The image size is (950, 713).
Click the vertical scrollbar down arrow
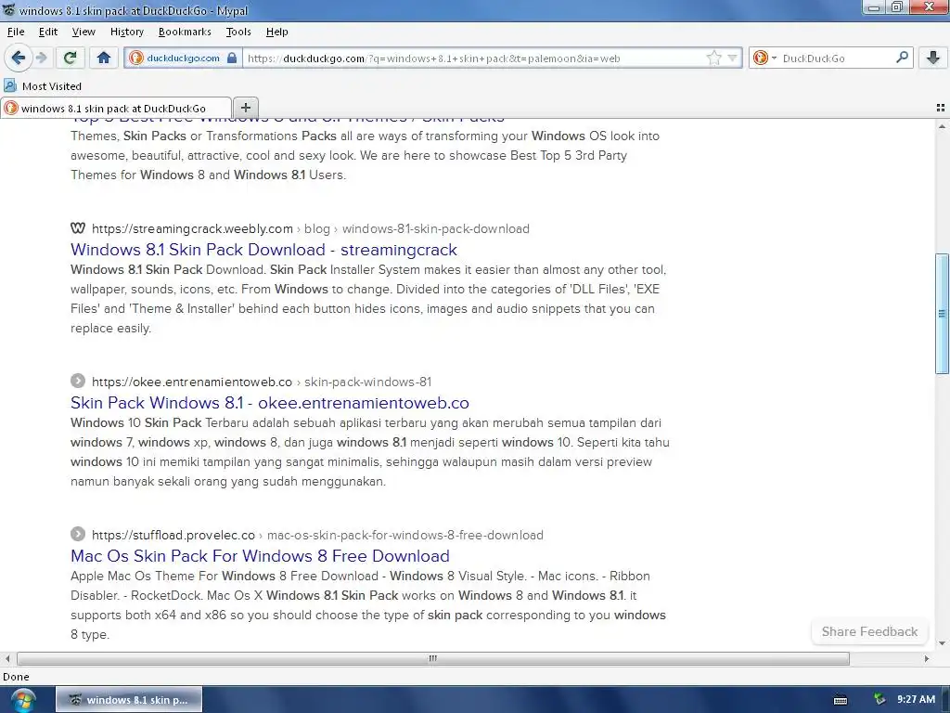point(942,643)
